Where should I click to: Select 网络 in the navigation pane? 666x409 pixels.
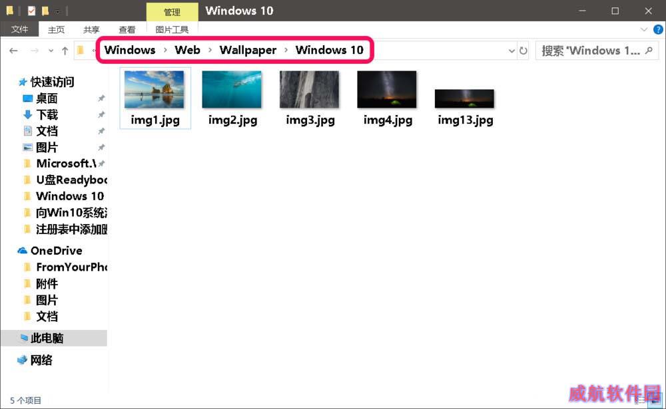41,360
